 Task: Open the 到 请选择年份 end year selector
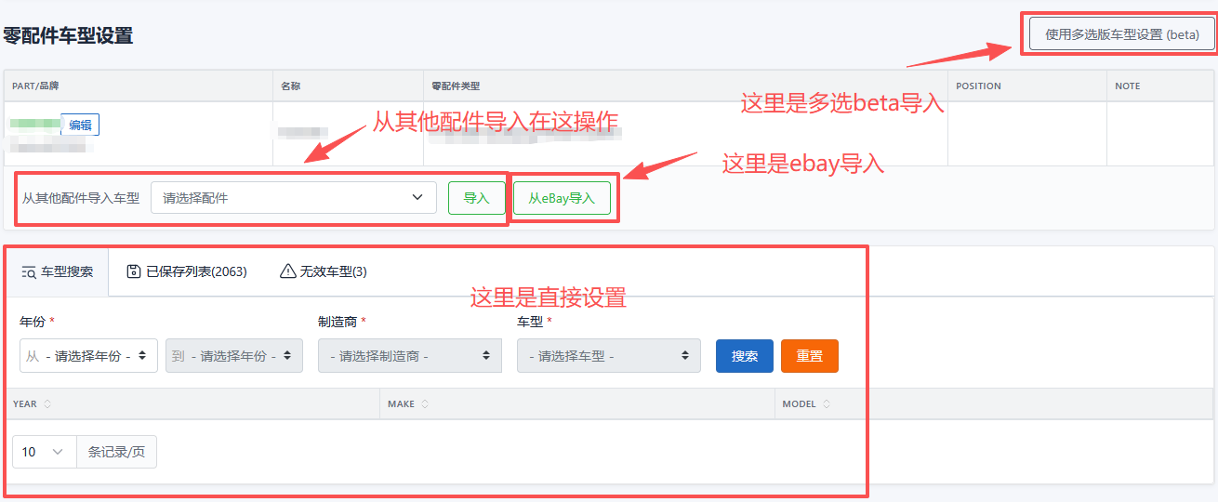234,356
